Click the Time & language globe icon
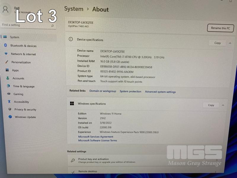Screen dimensions: 237x178 pos(8,86)
